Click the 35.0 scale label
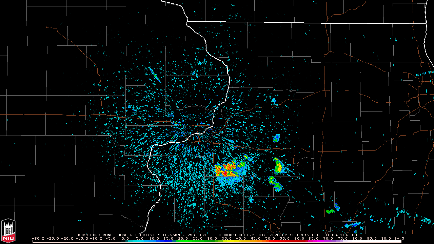 [226, 238]
